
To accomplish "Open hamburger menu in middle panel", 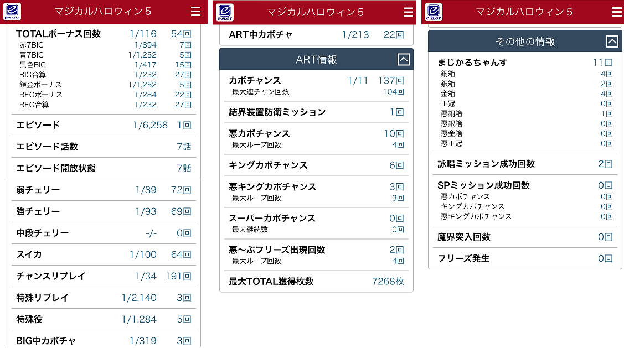I will click(408, 12).
